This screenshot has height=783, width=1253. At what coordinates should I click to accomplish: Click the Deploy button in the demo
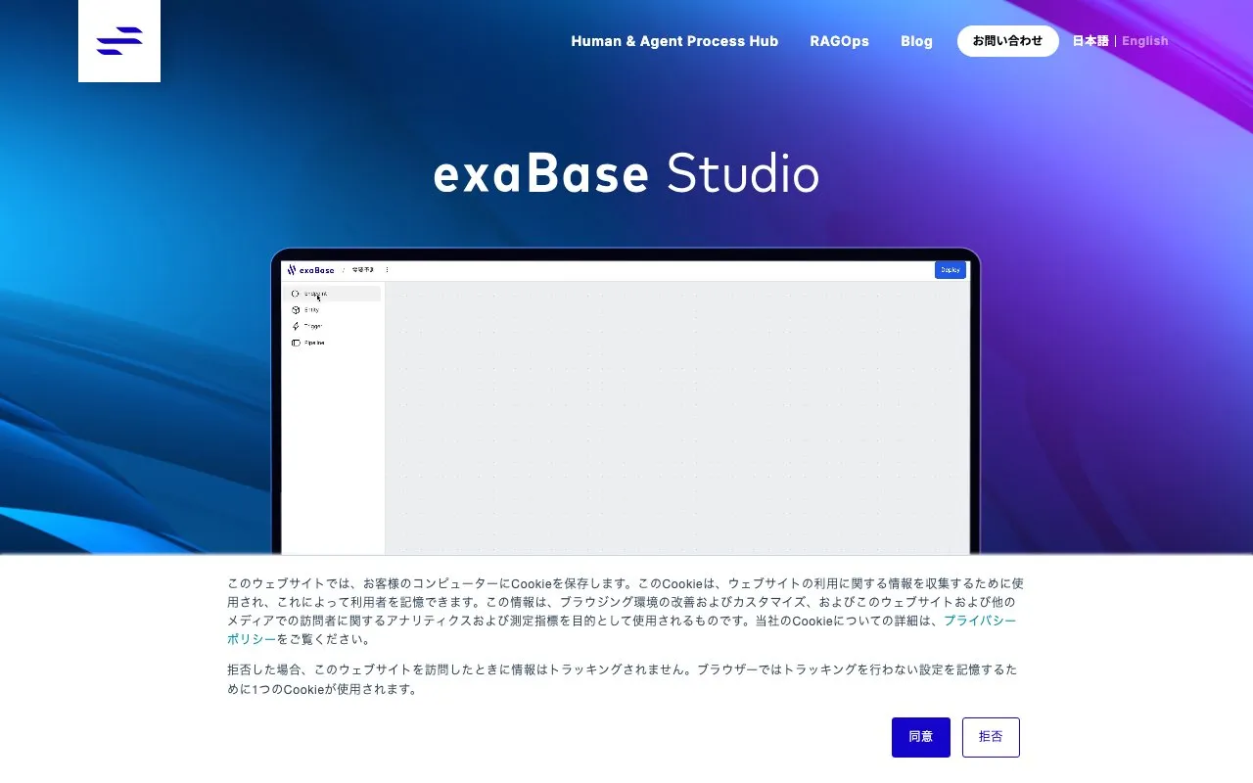point(950,270)
